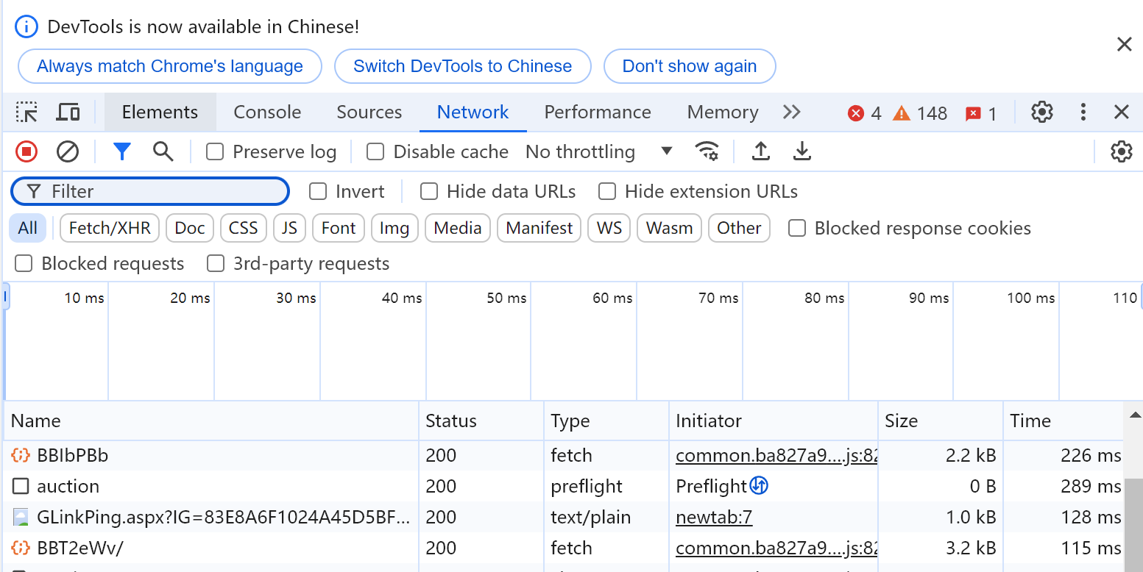Stop recording the network log

pyautogui.click(x=26, y=152)
